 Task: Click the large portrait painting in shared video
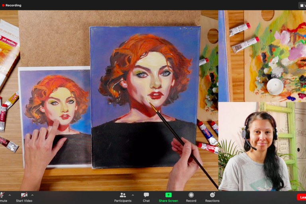pos(145,96)
